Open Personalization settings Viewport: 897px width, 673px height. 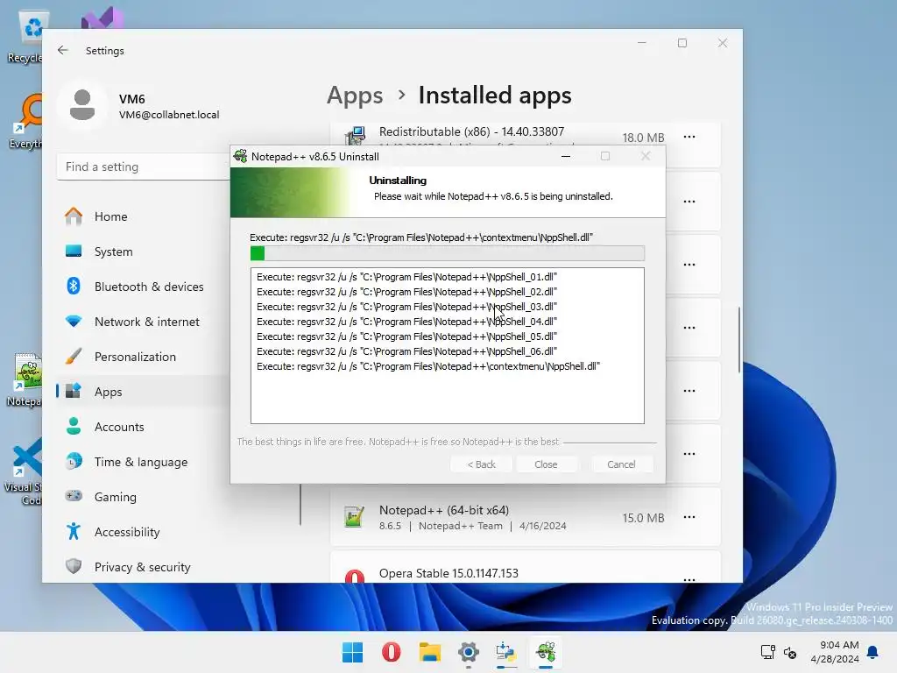click(143, 357)
